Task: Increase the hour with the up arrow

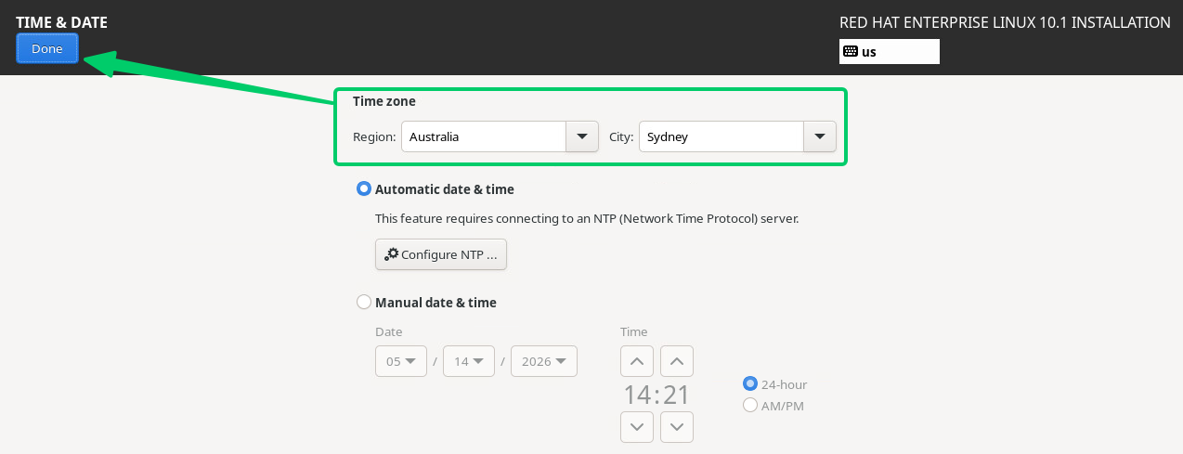Action: coord(636,361)
